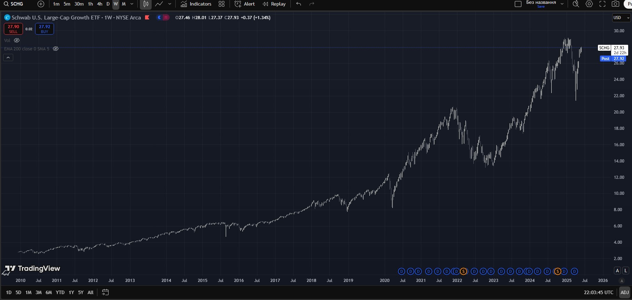632x300 pixels.
Task: Open indicator templates grid icon
Action: (222, 4)
